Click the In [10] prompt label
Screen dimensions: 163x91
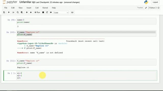tap(11, 32)
